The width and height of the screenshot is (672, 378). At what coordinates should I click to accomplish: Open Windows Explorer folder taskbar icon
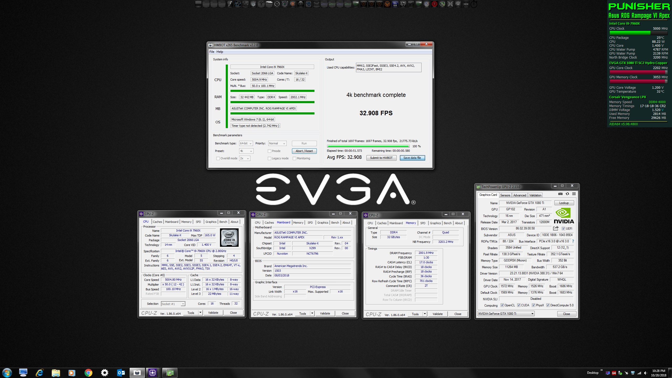[x=56, y=373]
